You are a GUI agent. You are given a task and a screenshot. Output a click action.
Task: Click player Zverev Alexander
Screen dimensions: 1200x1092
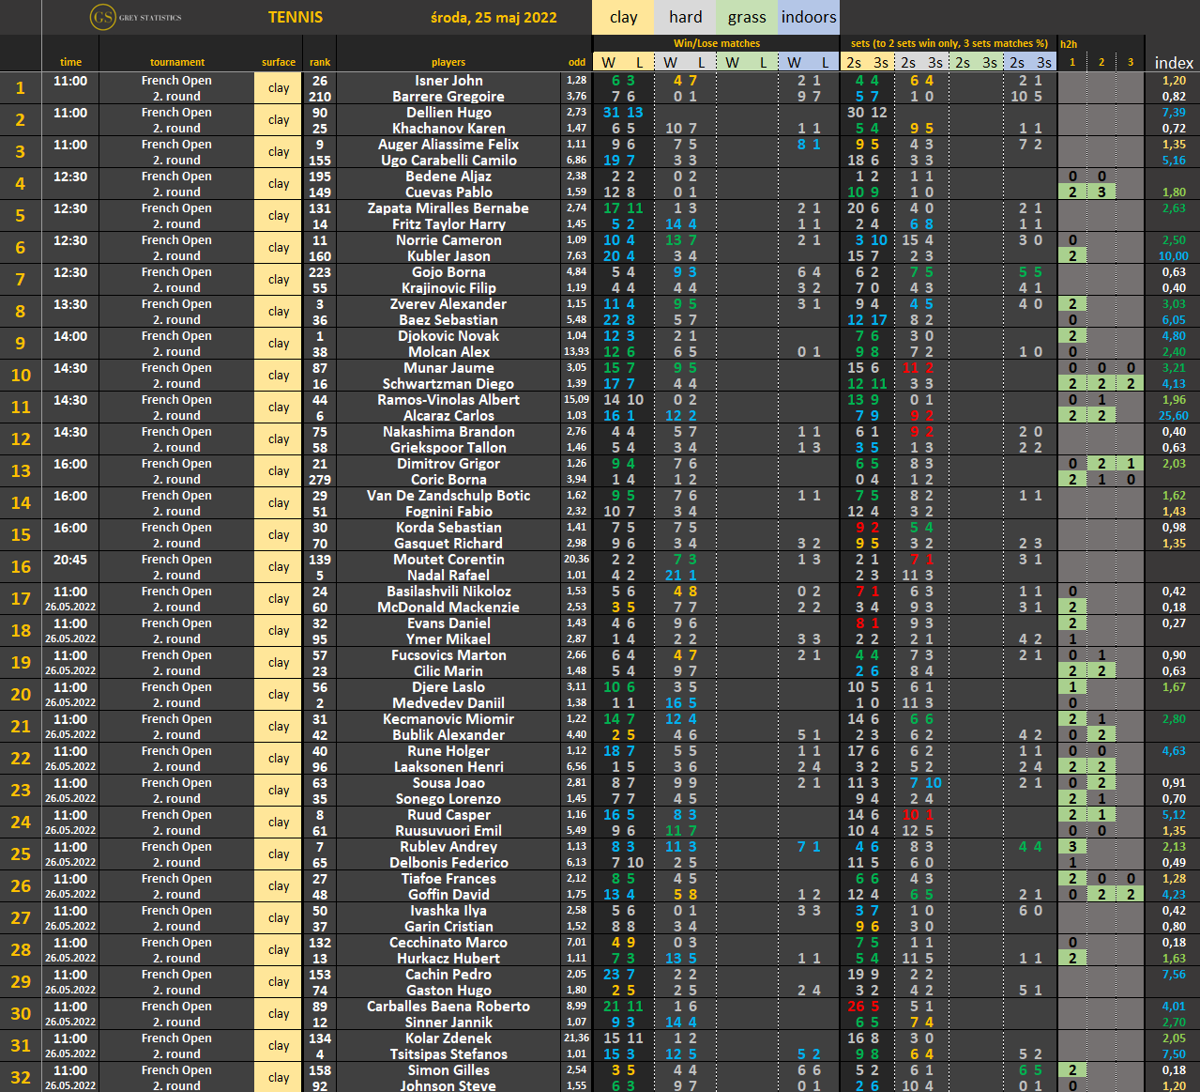448,304
